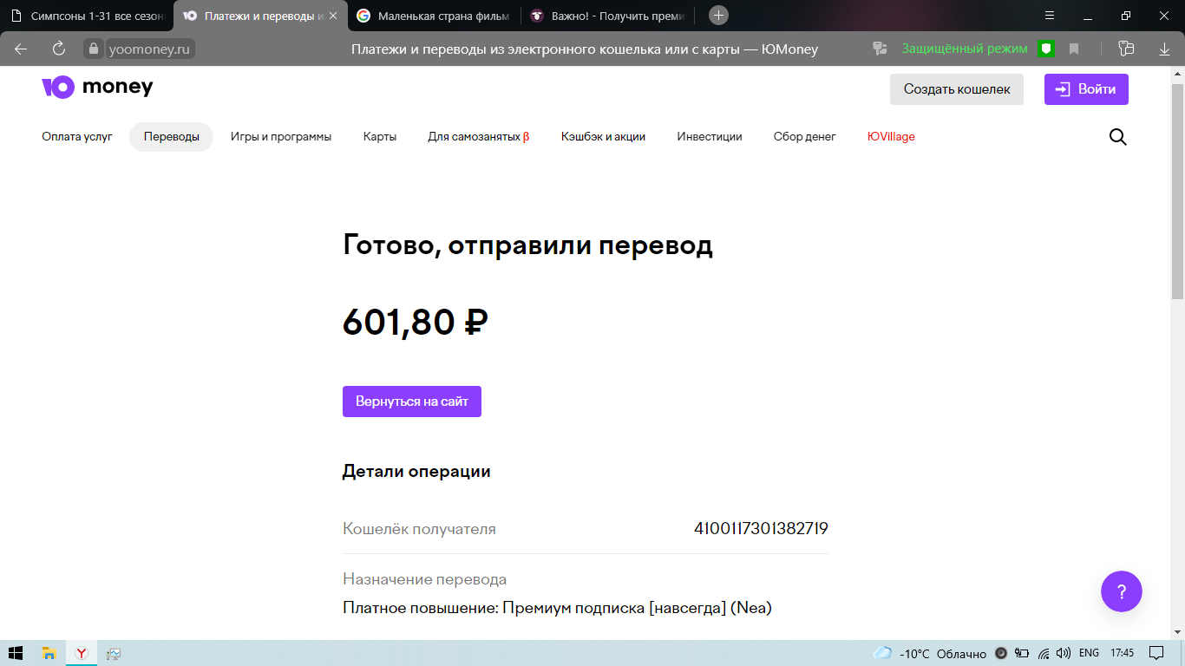
Task: Click the YooMoney logo
Action: click(97, 87)
